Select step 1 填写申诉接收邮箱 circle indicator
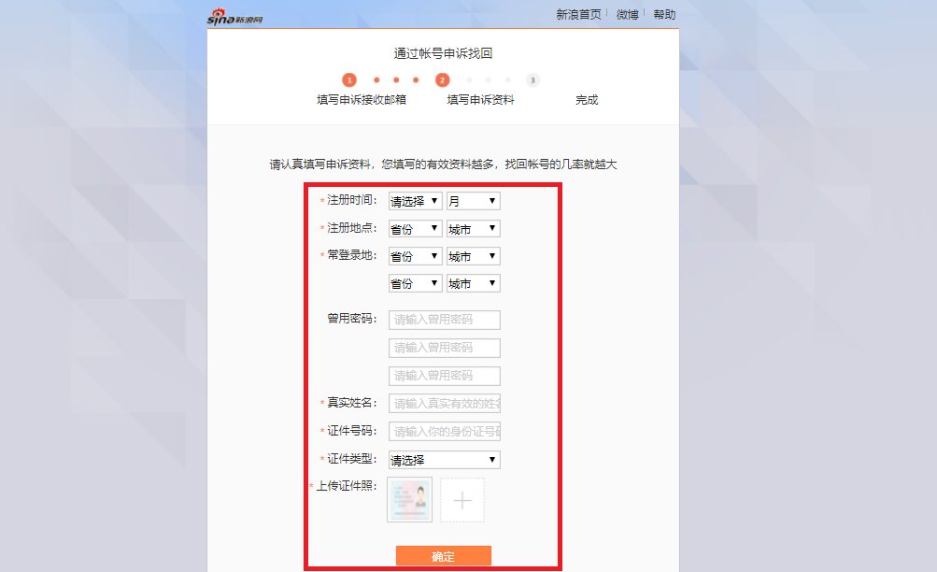The image size is (937, 572). pos(349,80)
